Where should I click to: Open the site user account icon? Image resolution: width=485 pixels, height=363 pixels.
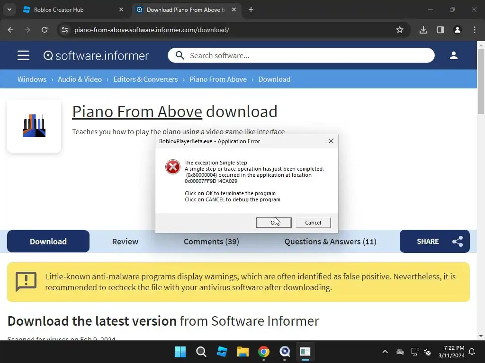(453, 56)
